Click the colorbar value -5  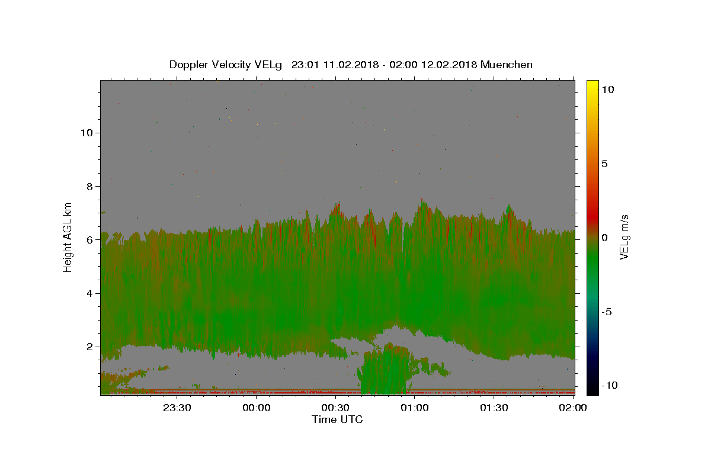click(607, 312)
